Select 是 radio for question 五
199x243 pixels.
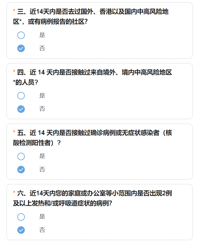click(21, 156)
